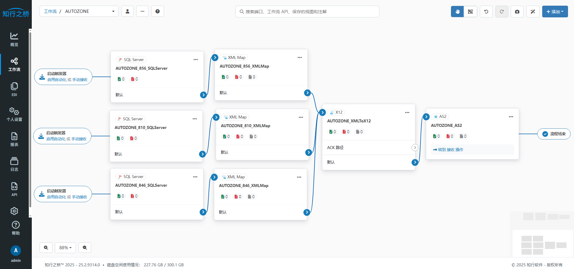Click output arrow of AUTOZONE_810_XMLMap
574x269 pixels.
coord(308,152)
